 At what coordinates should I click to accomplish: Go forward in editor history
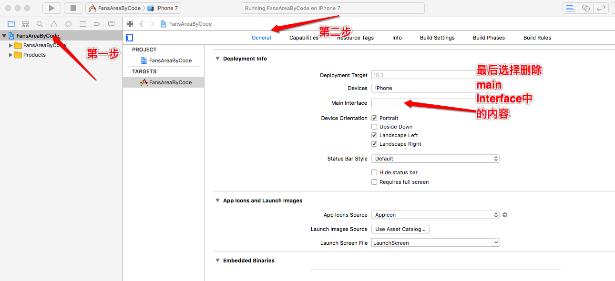coord(152,24)
